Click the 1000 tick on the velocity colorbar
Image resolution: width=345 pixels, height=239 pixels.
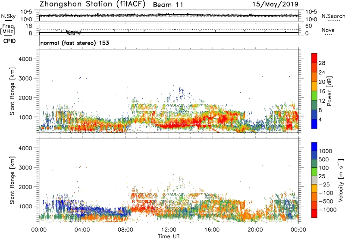click(x=325, y=151)
